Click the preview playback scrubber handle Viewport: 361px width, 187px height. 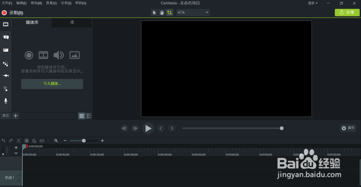(x=282, y=128)
